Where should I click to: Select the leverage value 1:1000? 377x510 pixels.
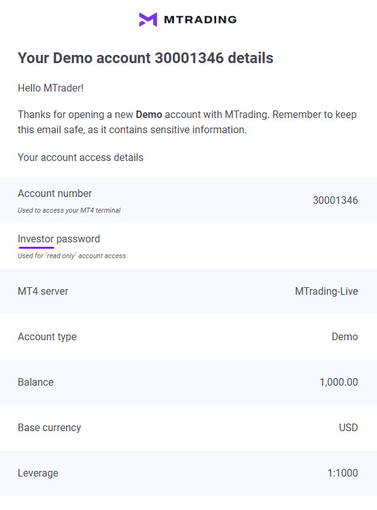pyautogui.click(x=343, y=473)
